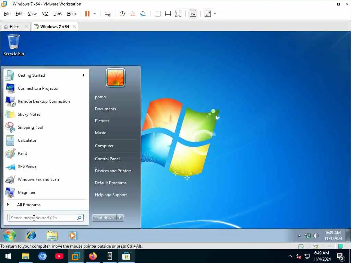This screenshot has width=351, height=263.
Task: Take a snapshot of this virtual machine
Action: 122,14
